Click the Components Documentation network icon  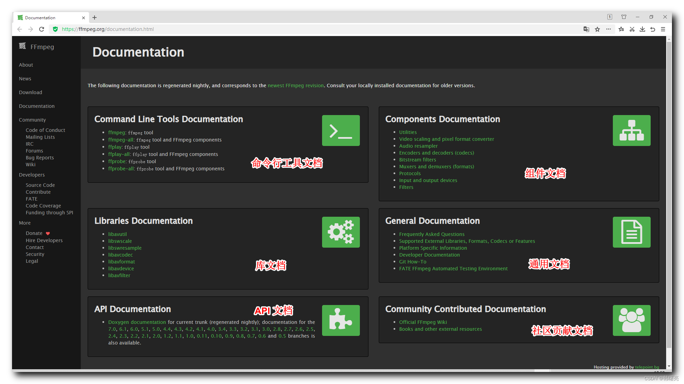[632, 131]
